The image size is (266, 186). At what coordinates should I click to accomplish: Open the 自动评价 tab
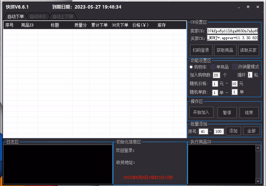tap(38, 16)
